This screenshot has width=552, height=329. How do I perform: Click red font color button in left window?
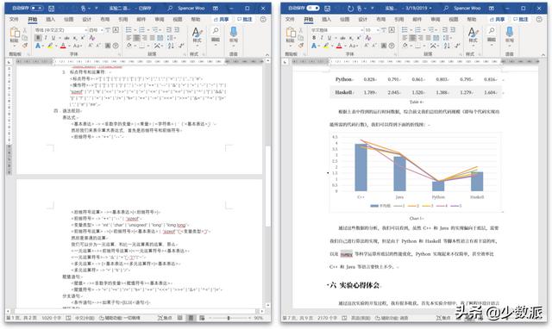pyautogui.click(x=63, y=46)
